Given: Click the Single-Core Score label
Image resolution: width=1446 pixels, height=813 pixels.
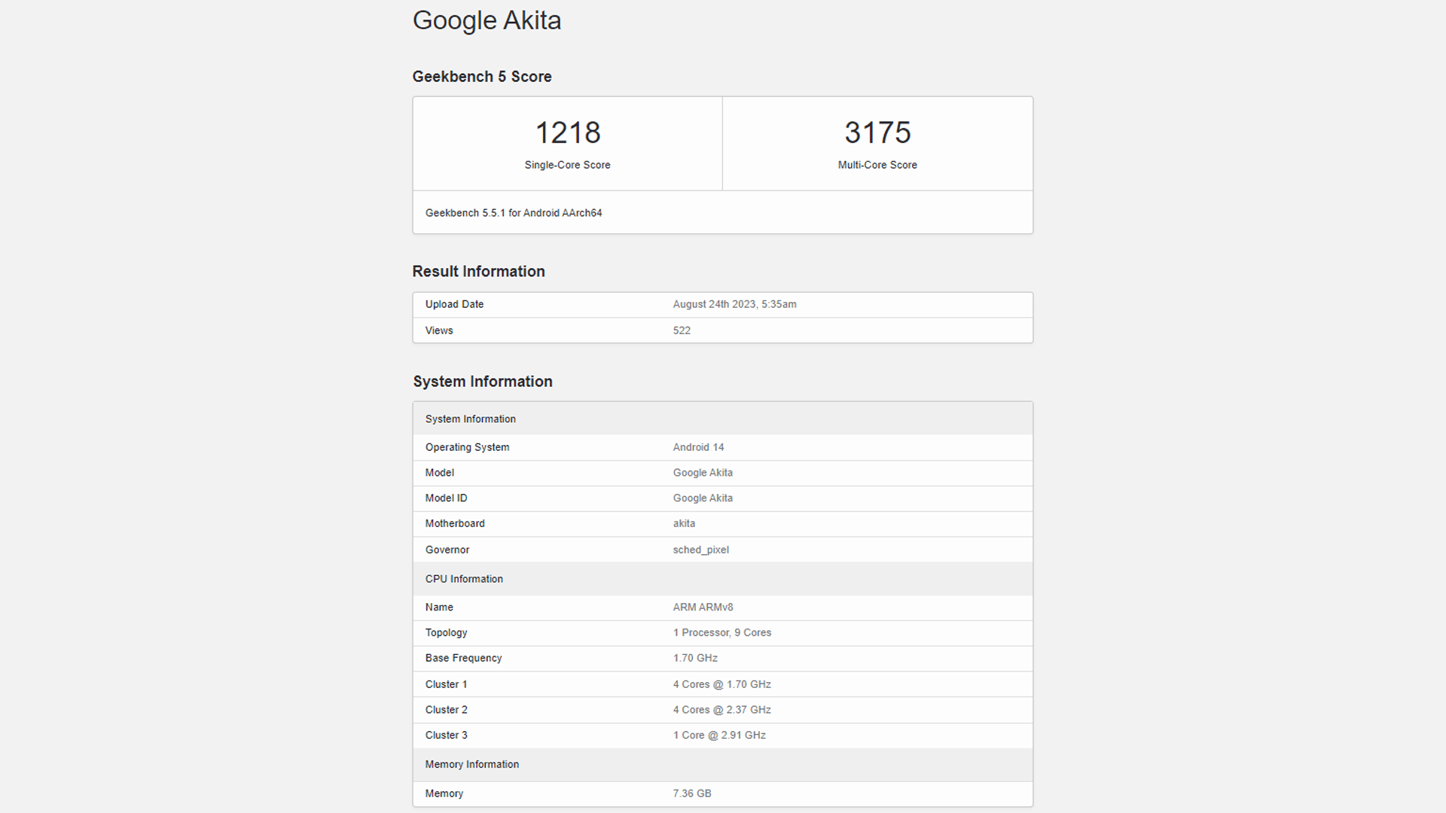Looking at the screenshot, I should [x=567, y=165].
